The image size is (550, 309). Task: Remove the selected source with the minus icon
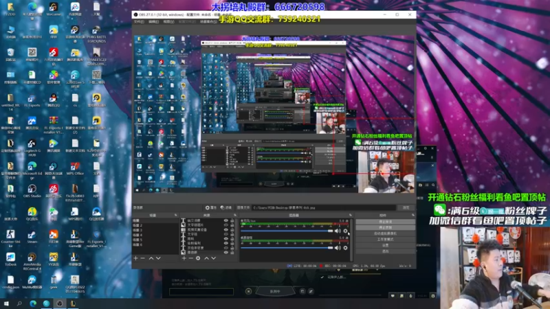coord(191,258)
